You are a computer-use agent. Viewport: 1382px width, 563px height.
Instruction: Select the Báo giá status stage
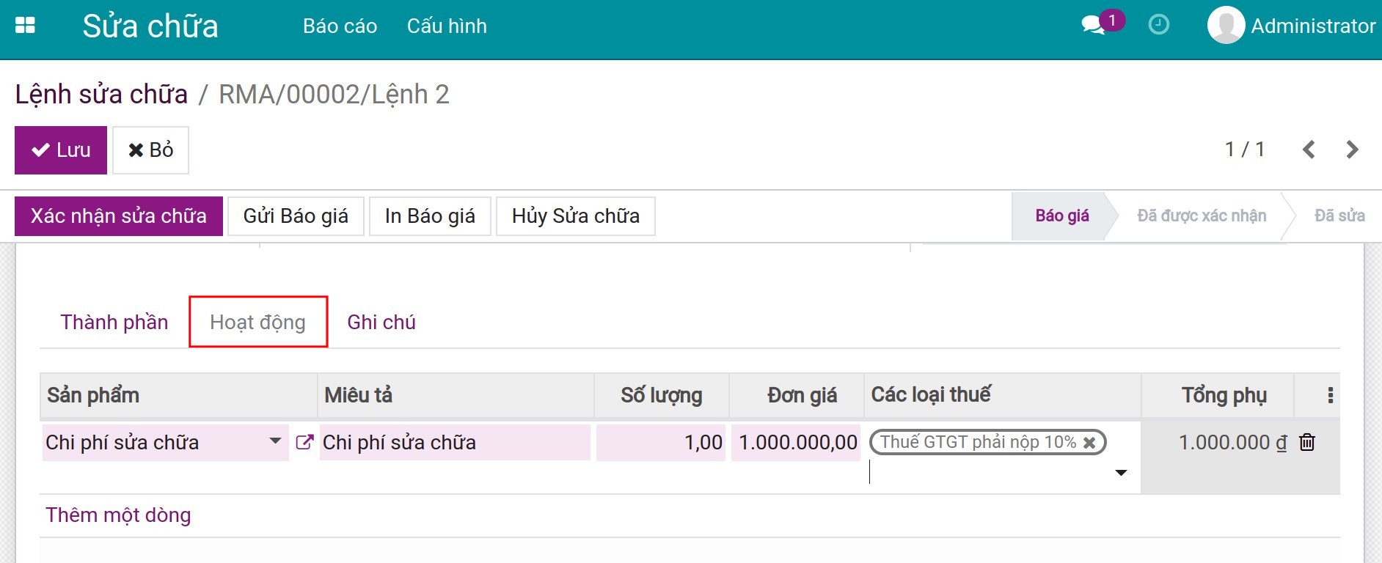click(x=1061, y=216)
